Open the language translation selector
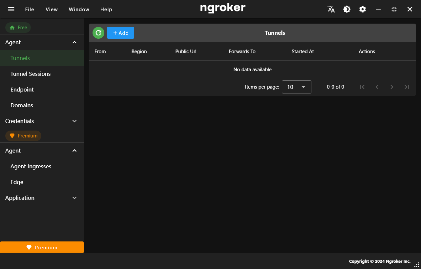This screenshot has width=421, height=269. [x=331, y=9]
